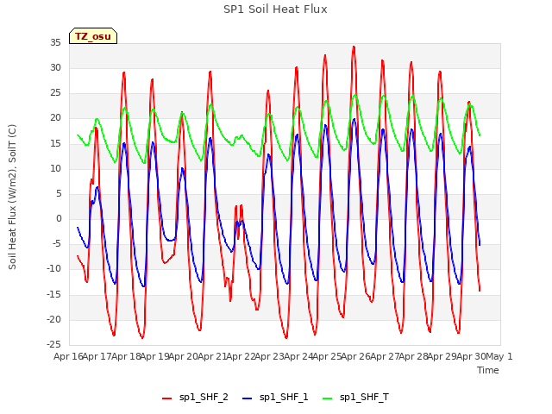Click the green sp1_SHF_T legend swatch
The height and width of the screenshot is (414, 552).
coord(328,398)
